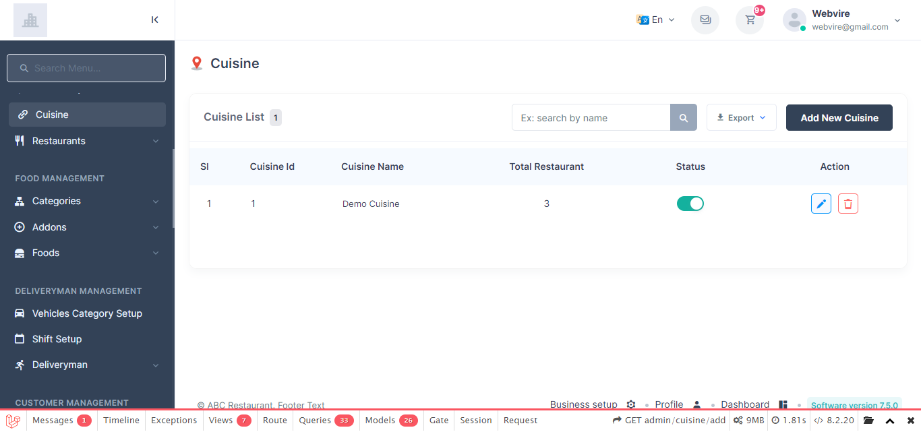Open the Export dropdown
This screenshot has height=432, width=921.
point(741,118)
